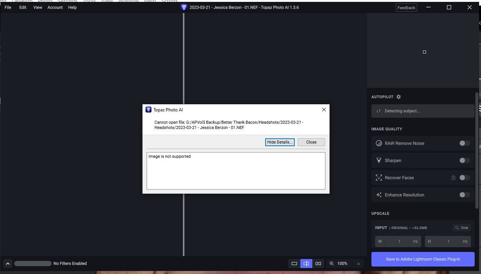Image resolution: width=481 pixels, height=274 pixels.
Task: Open the File menu
Action: [7, 7]
